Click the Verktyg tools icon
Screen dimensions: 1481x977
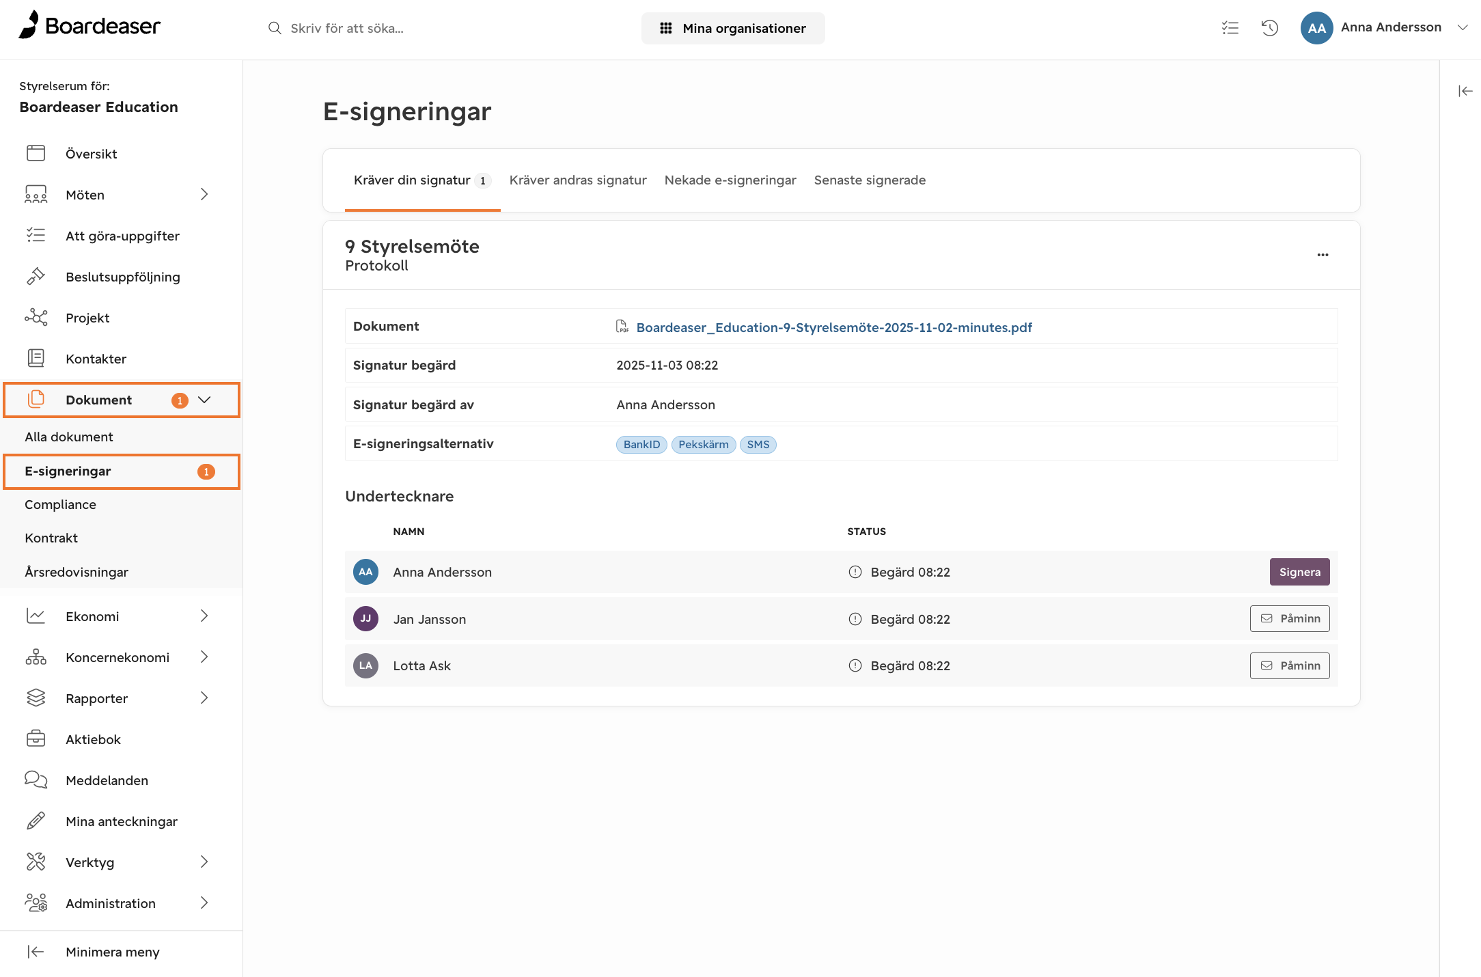(x=36, y=862)
